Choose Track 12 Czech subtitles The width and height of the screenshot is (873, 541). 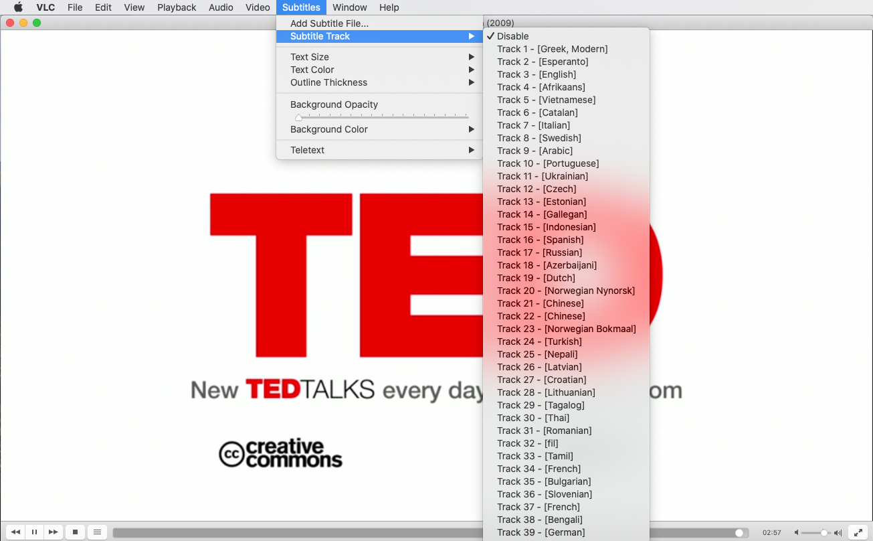566,189
